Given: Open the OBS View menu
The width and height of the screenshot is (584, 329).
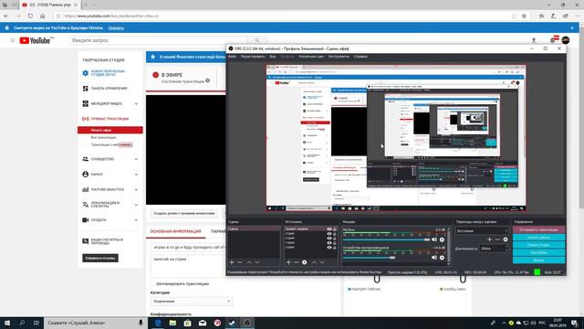Looking at the screenshot, I should [x=273, y=57].
